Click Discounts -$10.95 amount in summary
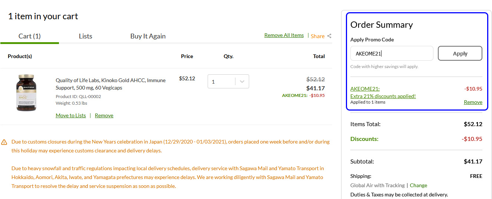The height and width of the screenshot is (199, 492). (x=472, y=139)
